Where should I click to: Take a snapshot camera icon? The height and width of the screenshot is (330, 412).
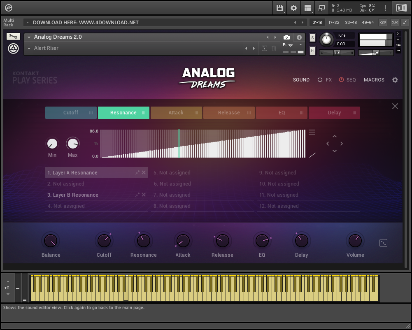click(x=286, y=37)
